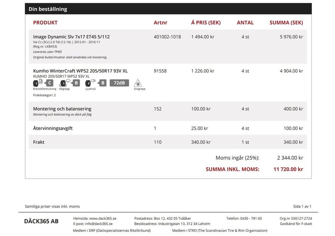Viewport: 335px width, 236px height.
Task: Click article number 401002-1018
Action: [x=167, y=37]
